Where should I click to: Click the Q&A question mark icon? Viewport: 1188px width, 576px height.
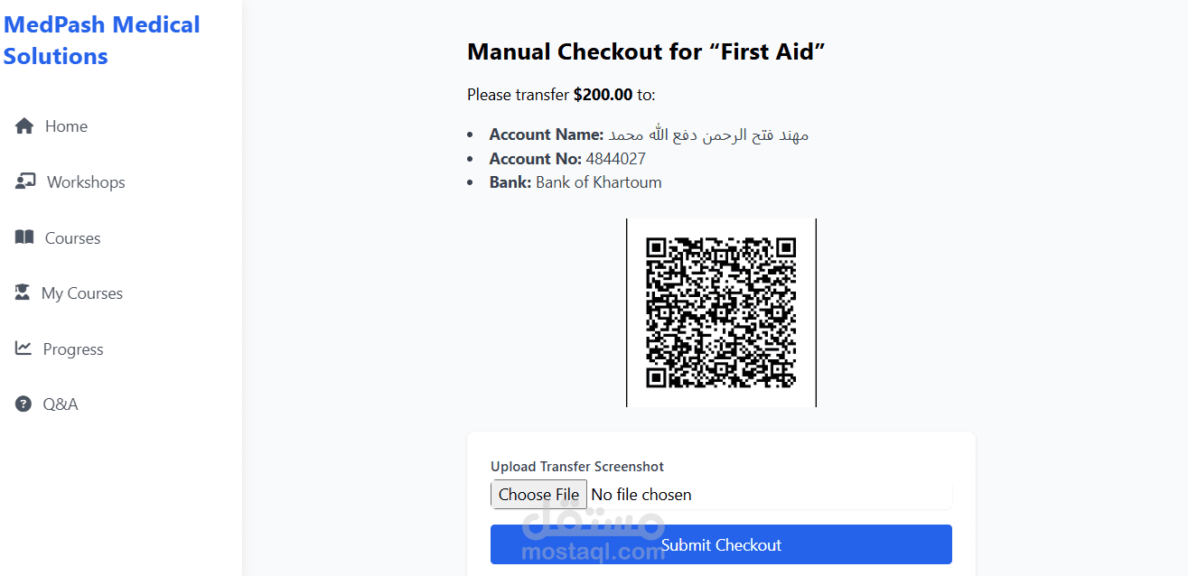coord(23,404)
